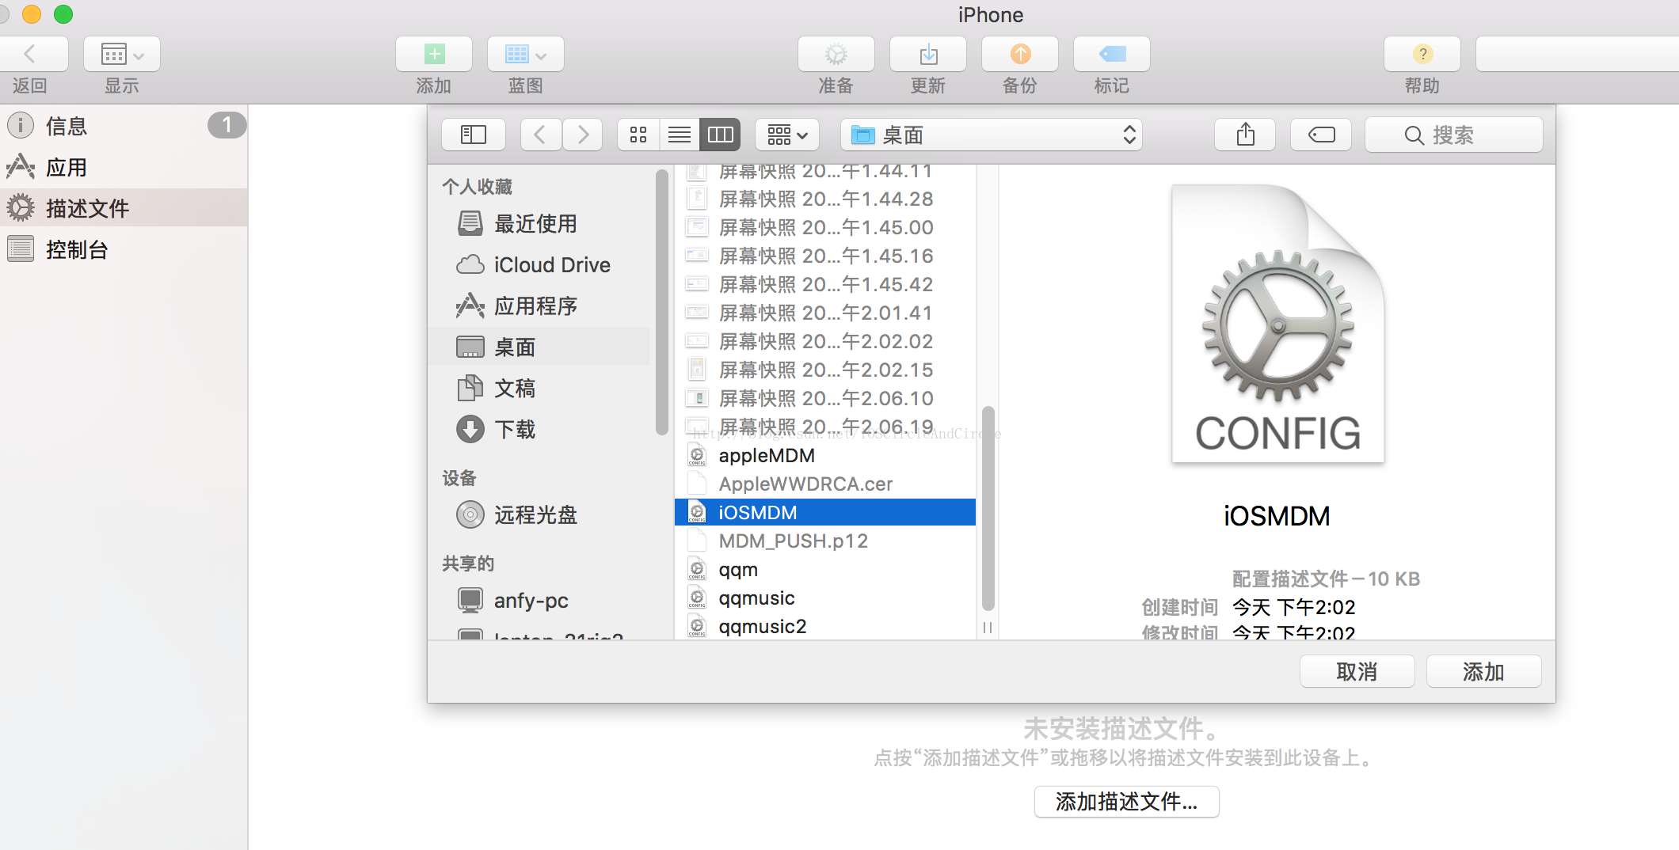Viewport: 1679px width, 850px height.
Task: Select 描述文件 in the left sidebar
Action: (124, 208)
